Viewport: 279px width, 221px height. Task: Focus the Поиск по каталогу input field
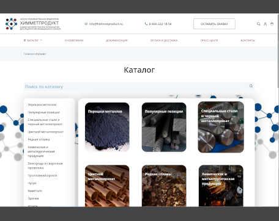click(x=139, y=87)
